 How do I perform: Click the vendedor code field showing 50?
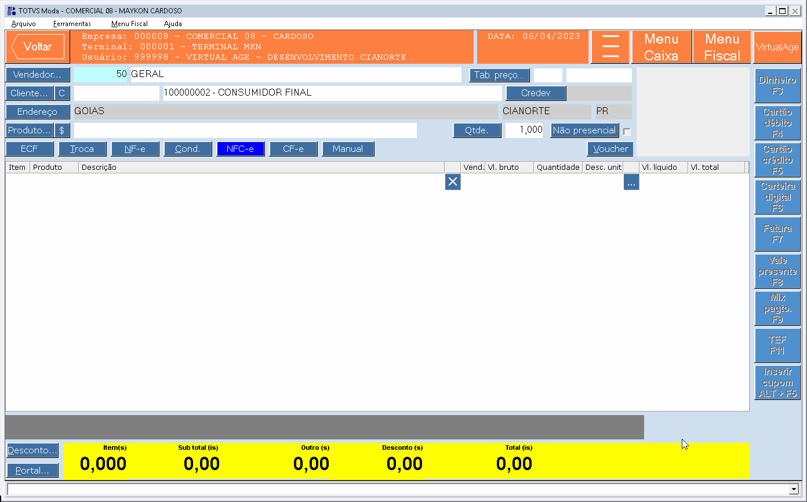(101, 75)
